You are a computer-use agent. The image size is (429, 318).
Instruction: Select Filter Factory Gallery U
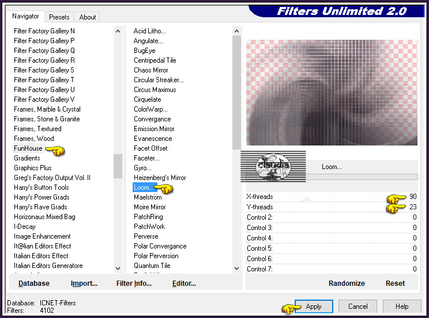(x=44, y=90)
